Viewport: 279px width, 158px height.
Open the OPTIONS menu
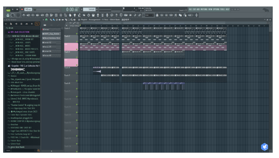[x=216, y=9]
